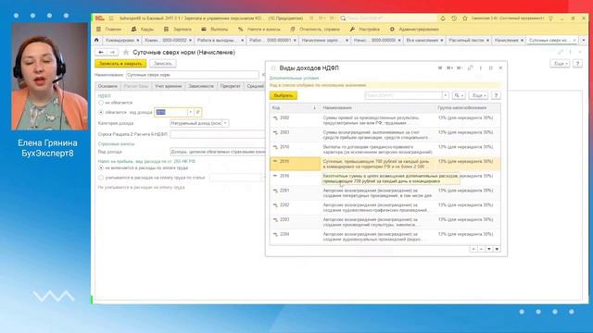Click favorite star in Виды доходов НДФЛ dialog

tap(273, 68)
